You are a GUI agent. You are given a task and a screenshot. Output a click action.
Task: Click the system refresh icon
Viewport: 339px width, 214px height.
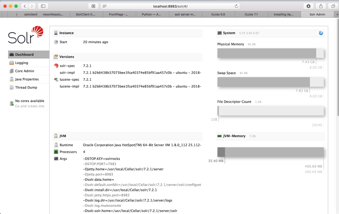[x=321, y=33]
